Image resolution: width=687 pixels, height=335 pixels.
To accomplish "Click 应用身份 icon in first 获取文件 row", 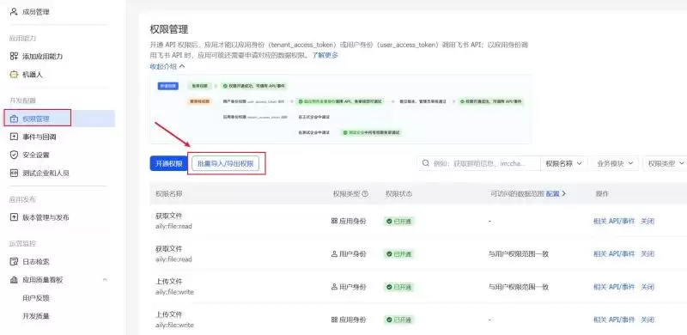I will [x=334, y=221].
